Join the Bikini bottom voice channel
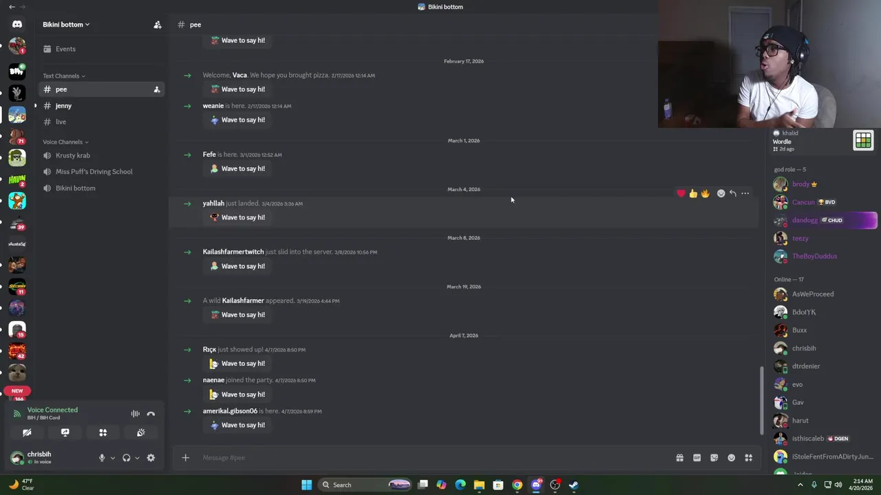The height and width of the screenshot is (495, 881). (x=75, y=188)
